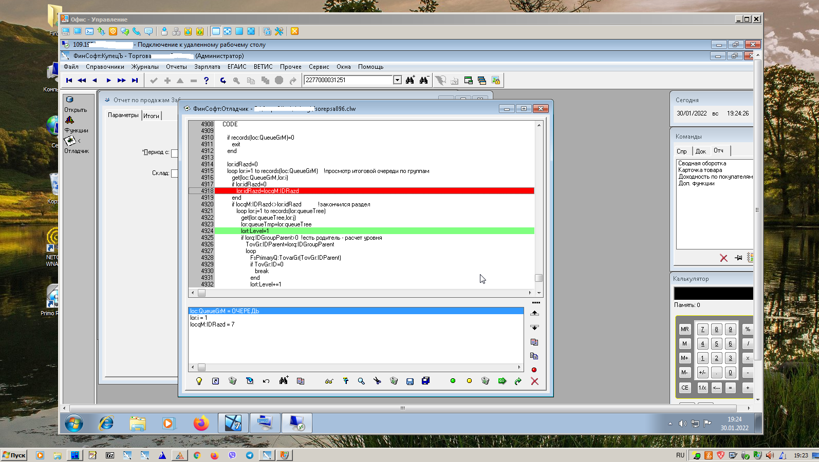Click the glasses watch icon in debugger
The image size is (819, 462).
tap(329, 381)
